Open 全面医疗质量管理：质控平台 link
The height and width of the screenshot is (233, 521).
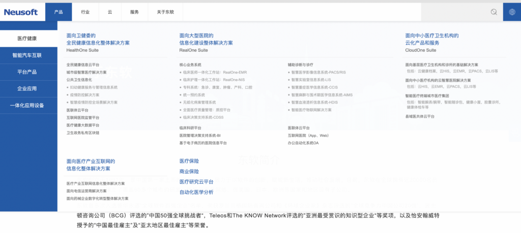tap(207, 110)
